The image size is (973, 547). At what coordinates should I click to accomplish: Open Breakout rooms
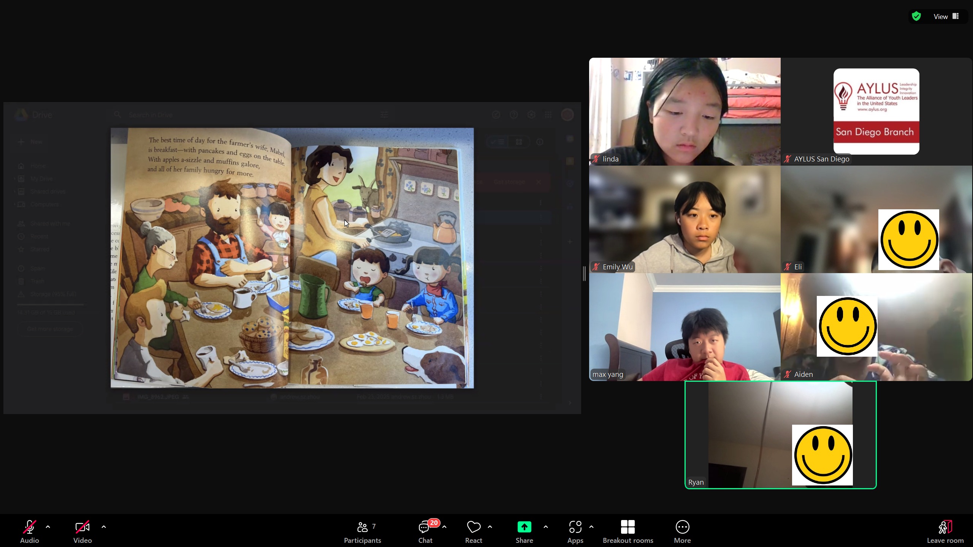coord(628,531)
